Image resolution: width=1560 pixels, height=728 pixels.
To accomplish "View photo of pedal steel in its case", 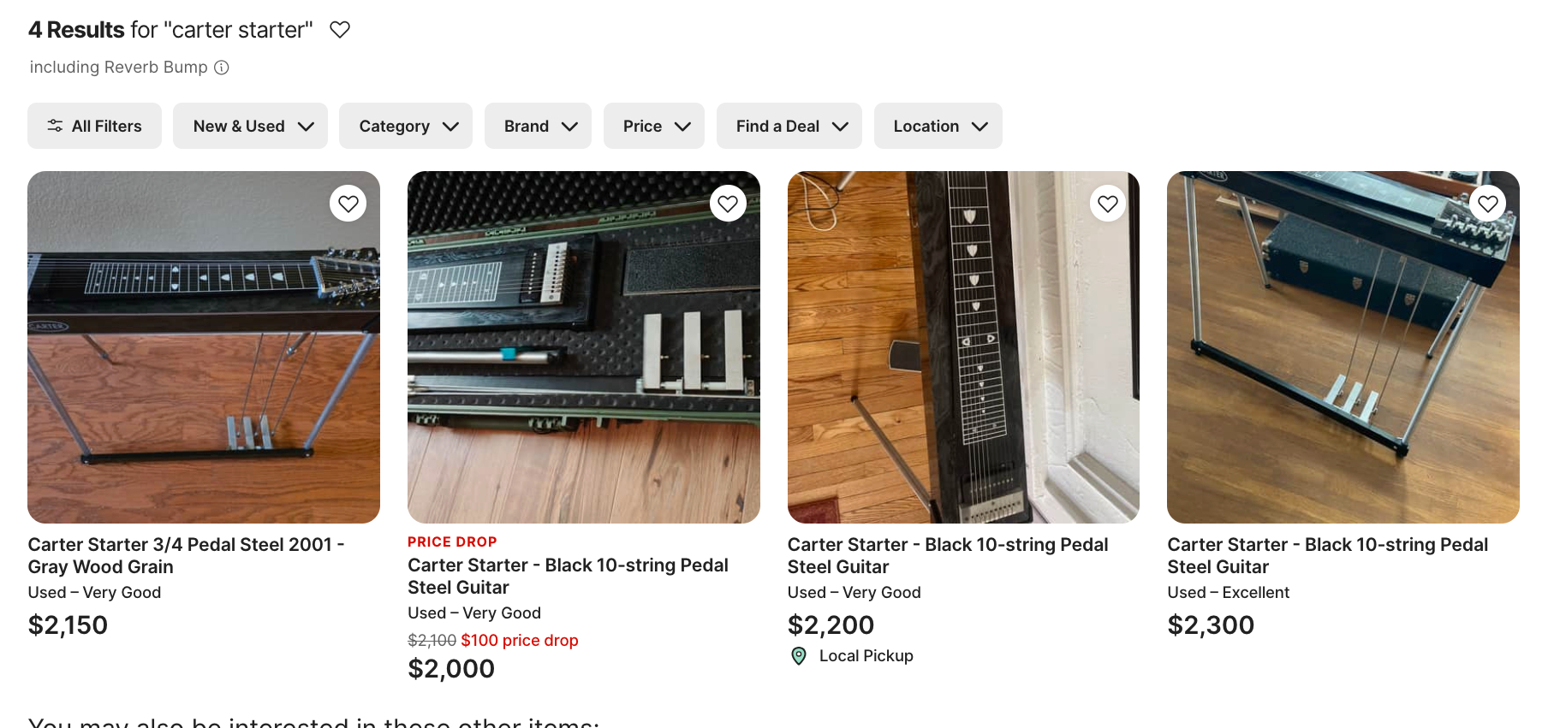I will (583, 359).
